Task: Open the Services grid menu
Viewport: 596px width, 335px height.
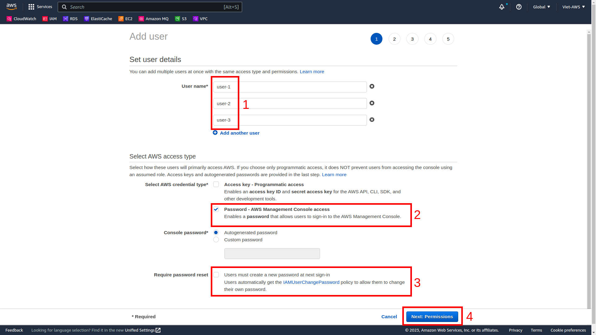Action: [40, 7]
